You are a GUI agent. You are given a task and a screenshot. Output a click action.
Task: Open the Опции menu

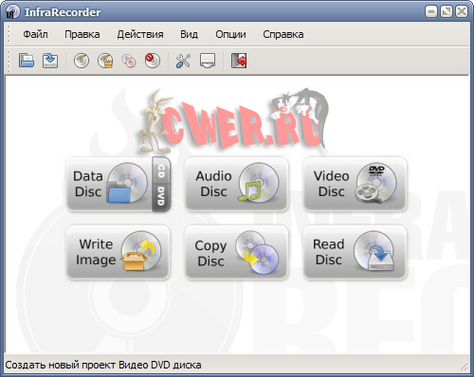click(x=230, y=34)
